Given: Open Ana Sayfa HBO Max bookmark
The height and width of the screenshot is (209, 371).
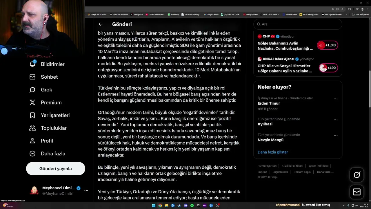Looking at the screenshot, I should pyautogui.click(x=332, y=15).
